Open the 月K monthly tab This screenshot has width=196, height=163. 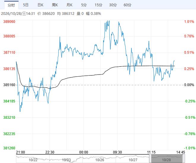(69, 5)
